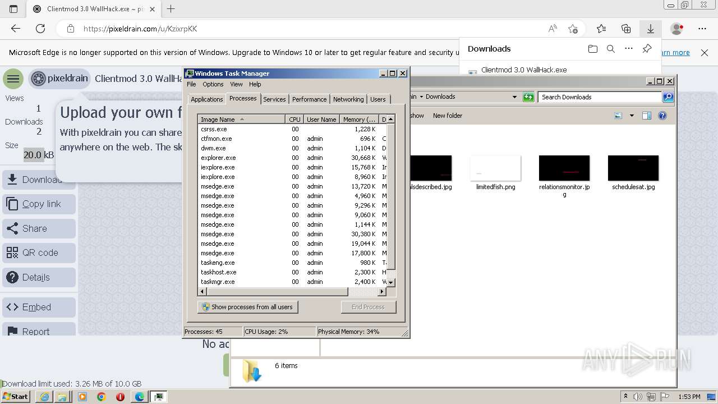718x404 pixels.
Task: Toggle Downloads icon in Edge toolbar
Action: (651, 29)
